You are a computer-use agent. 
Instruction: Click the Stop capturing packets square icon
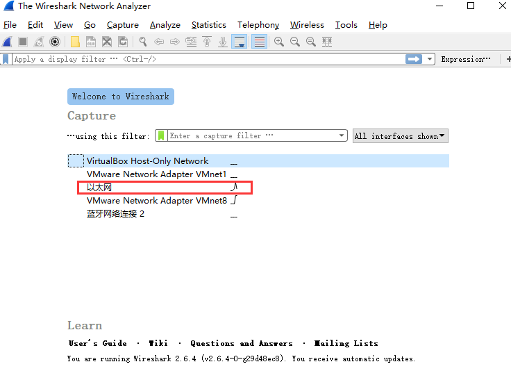tap(23, 42)
